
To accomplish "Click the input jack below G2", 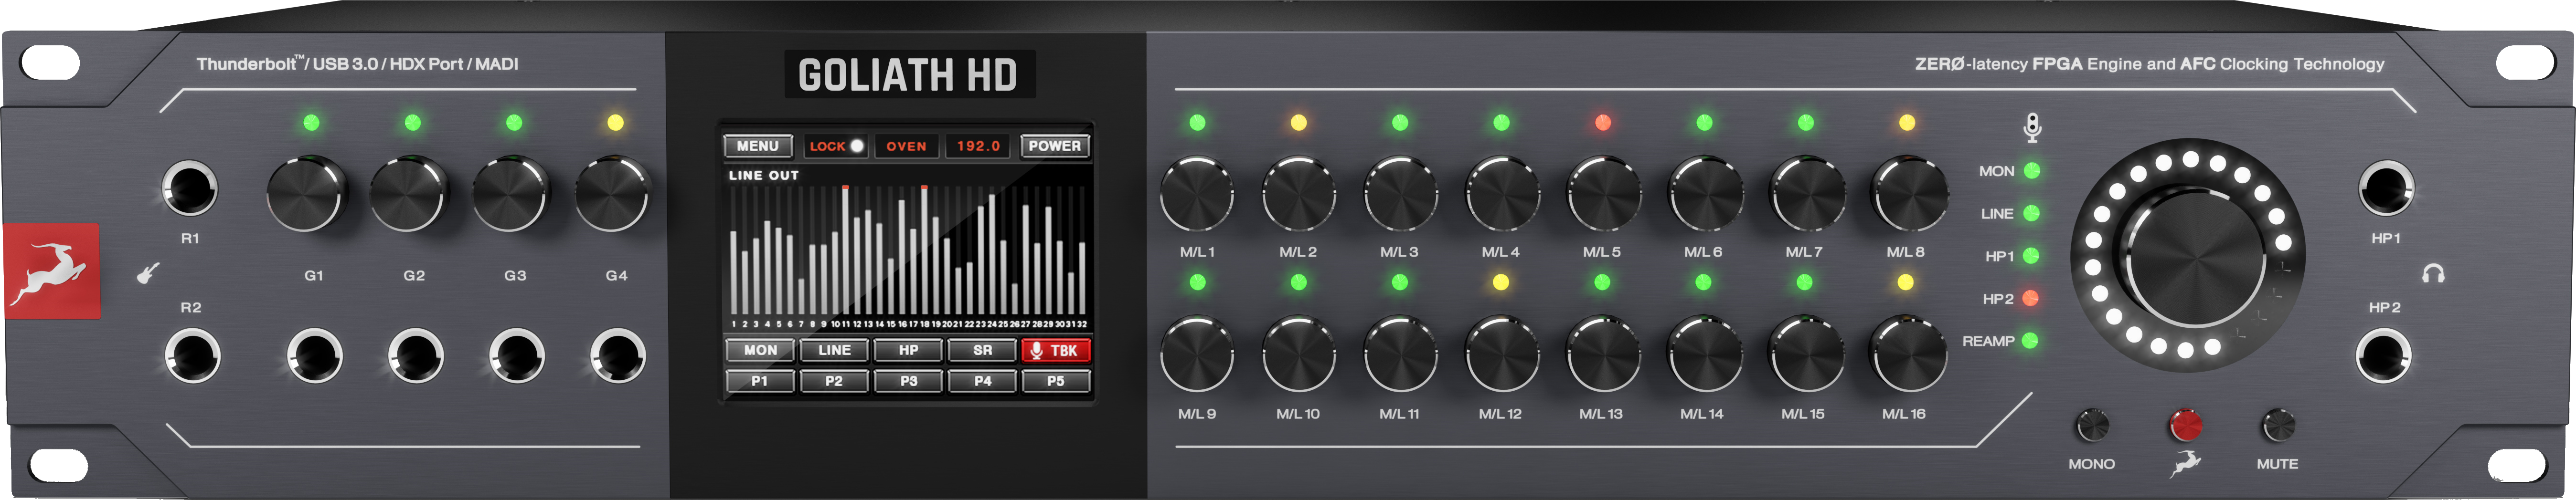I will (x=416, y=355).
